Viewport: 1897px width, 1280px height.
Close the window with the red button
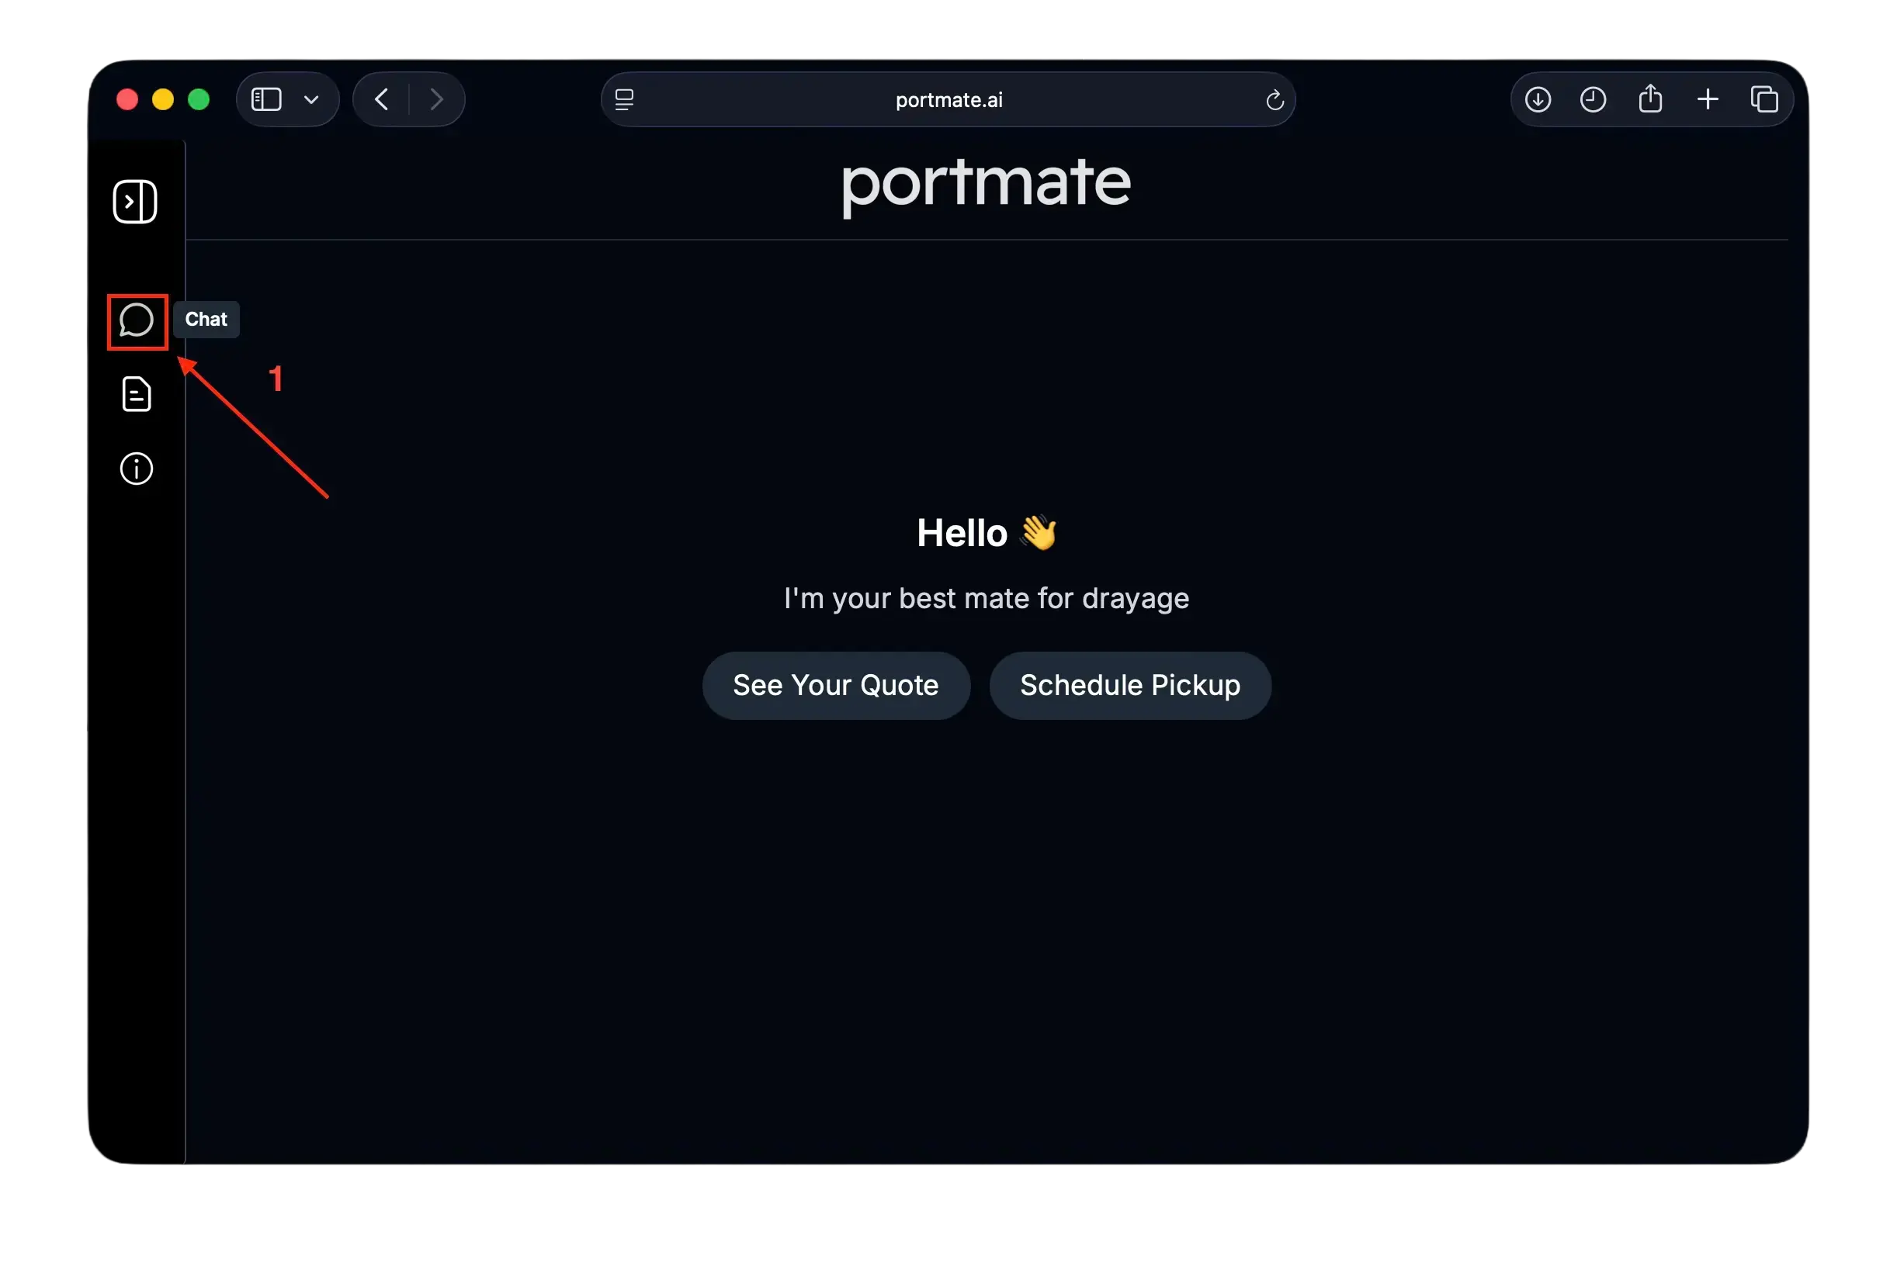pyautogui.click(x=127, y=99)
